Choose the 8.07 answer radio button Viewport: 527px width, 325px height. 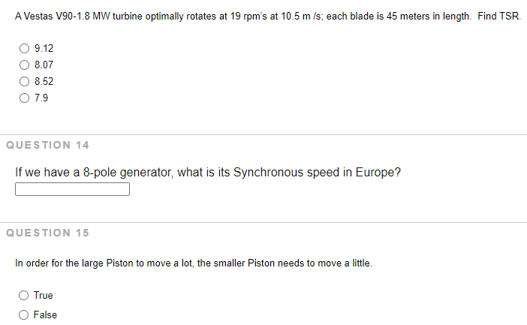click(24, 65)
